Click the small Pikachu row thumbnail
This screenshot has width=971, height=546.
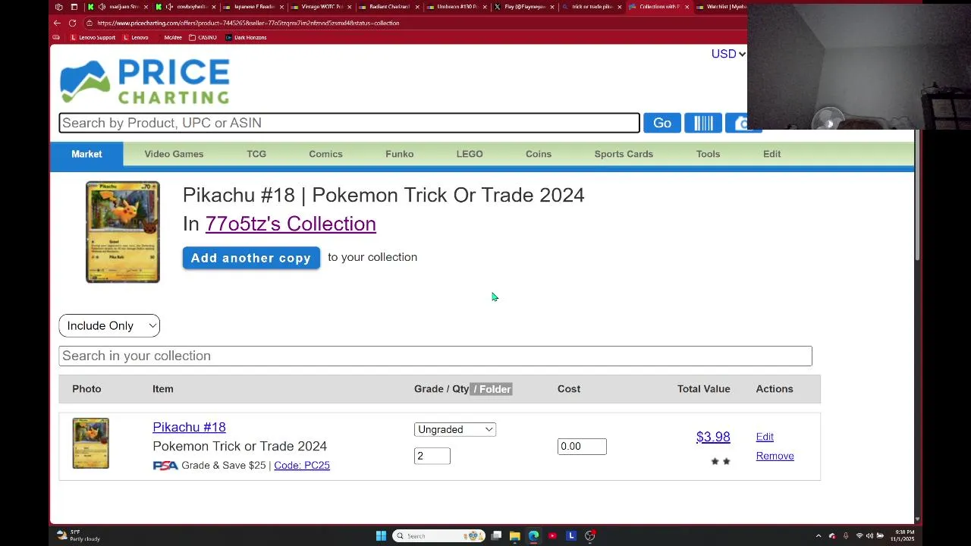click(x=90, y=443)
